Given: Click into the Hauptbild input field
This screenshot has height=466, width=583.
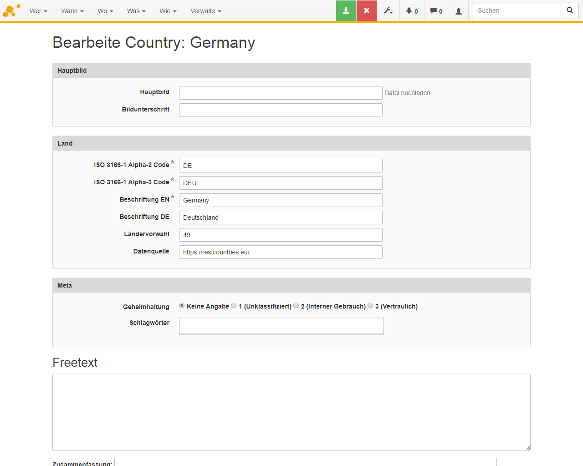Looking at the screenshot, I should click(281, 93).
